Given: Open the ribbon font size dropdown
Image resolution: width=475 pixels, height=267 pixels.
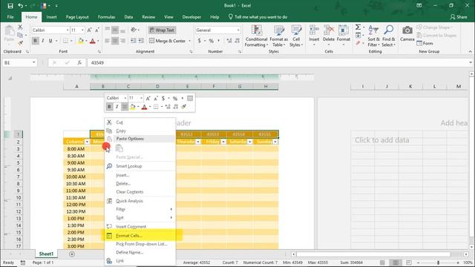Looking at the screenshot, I should coord(82,30).
